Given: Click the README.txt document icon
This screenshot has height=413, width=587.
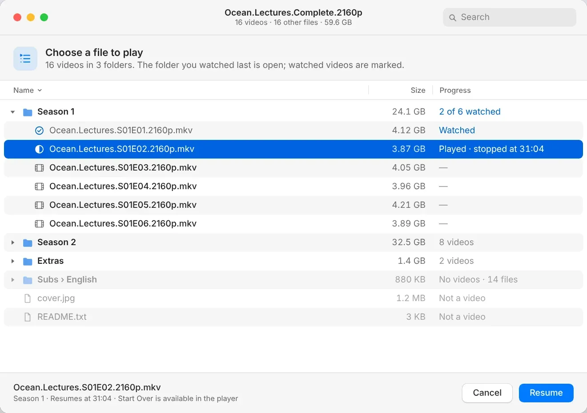Looking at the screenshot, I should click(x=28, y=317).
